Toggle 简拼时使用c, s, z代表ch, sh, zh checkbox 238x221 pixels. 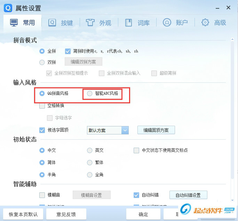(x=68, y=51)
